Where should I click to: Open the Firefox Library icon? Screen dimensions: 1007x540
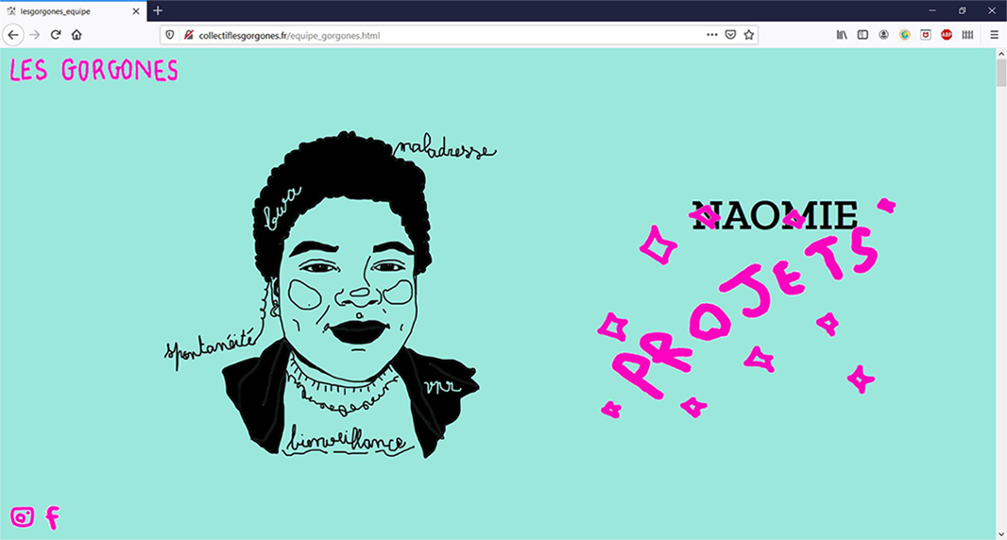coord(842,35)
